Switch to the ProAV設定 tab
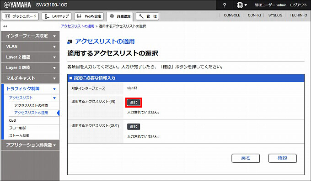 click(x=89, y=16)
